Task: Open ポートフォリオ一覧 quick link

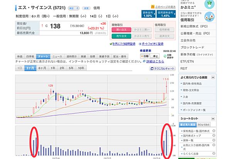Action: click(x=194, y=110)
